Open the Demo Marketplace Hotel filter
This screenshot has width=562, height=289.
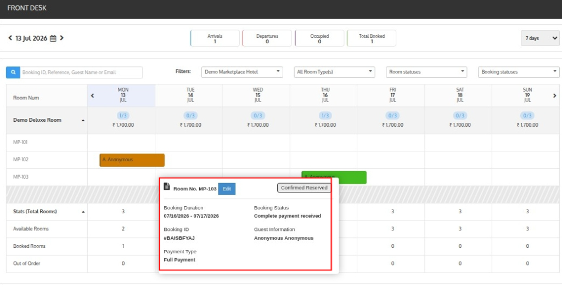pyautogui.click(x=242, y=72)
